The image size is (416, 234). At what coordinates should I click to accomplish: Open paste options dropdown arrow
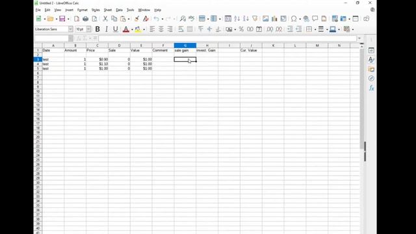click(x=129, y=19)
